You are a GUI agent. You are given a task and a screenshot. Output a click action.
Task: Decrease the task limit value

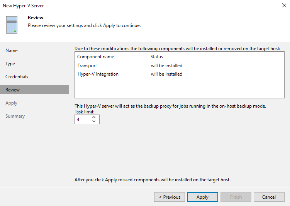tap(94, 122)
